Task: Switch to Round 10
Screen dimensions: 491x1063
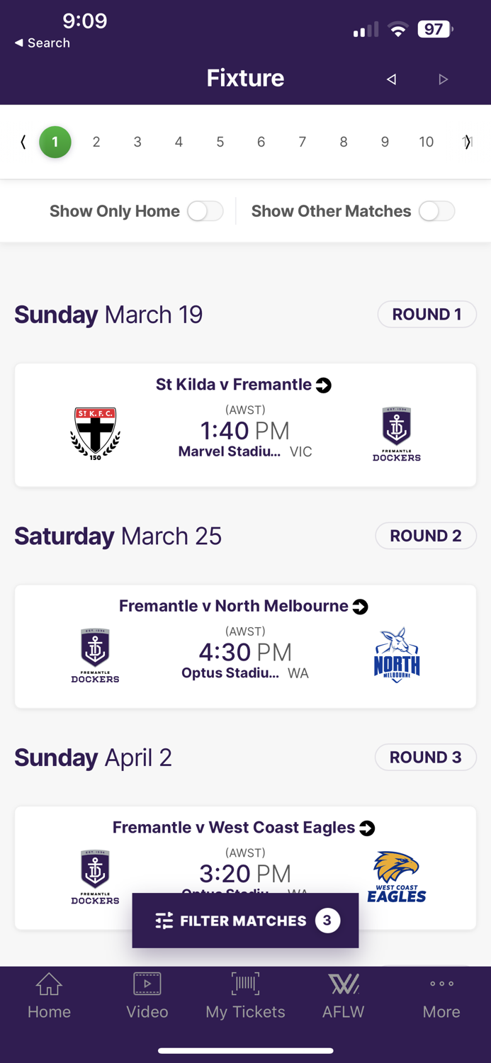Action: point(426,142)
